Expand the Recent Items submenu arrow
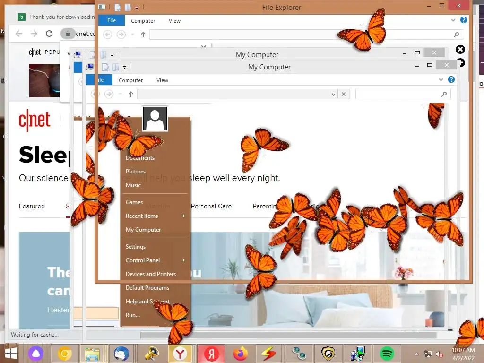484x363 pixels. (184, 216)
